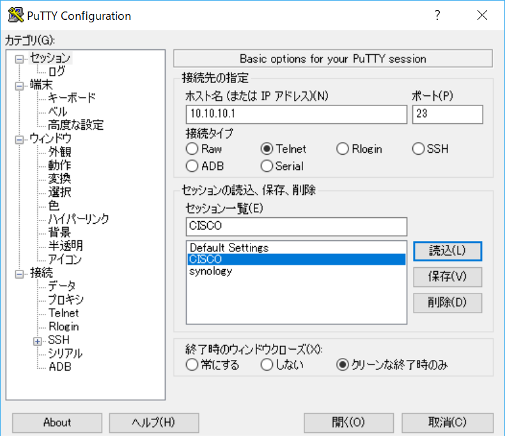The width and height of the screenshot is (505, 436).
Task: Click the 取消(C) cancel button
Action: [x=447, y=423]
